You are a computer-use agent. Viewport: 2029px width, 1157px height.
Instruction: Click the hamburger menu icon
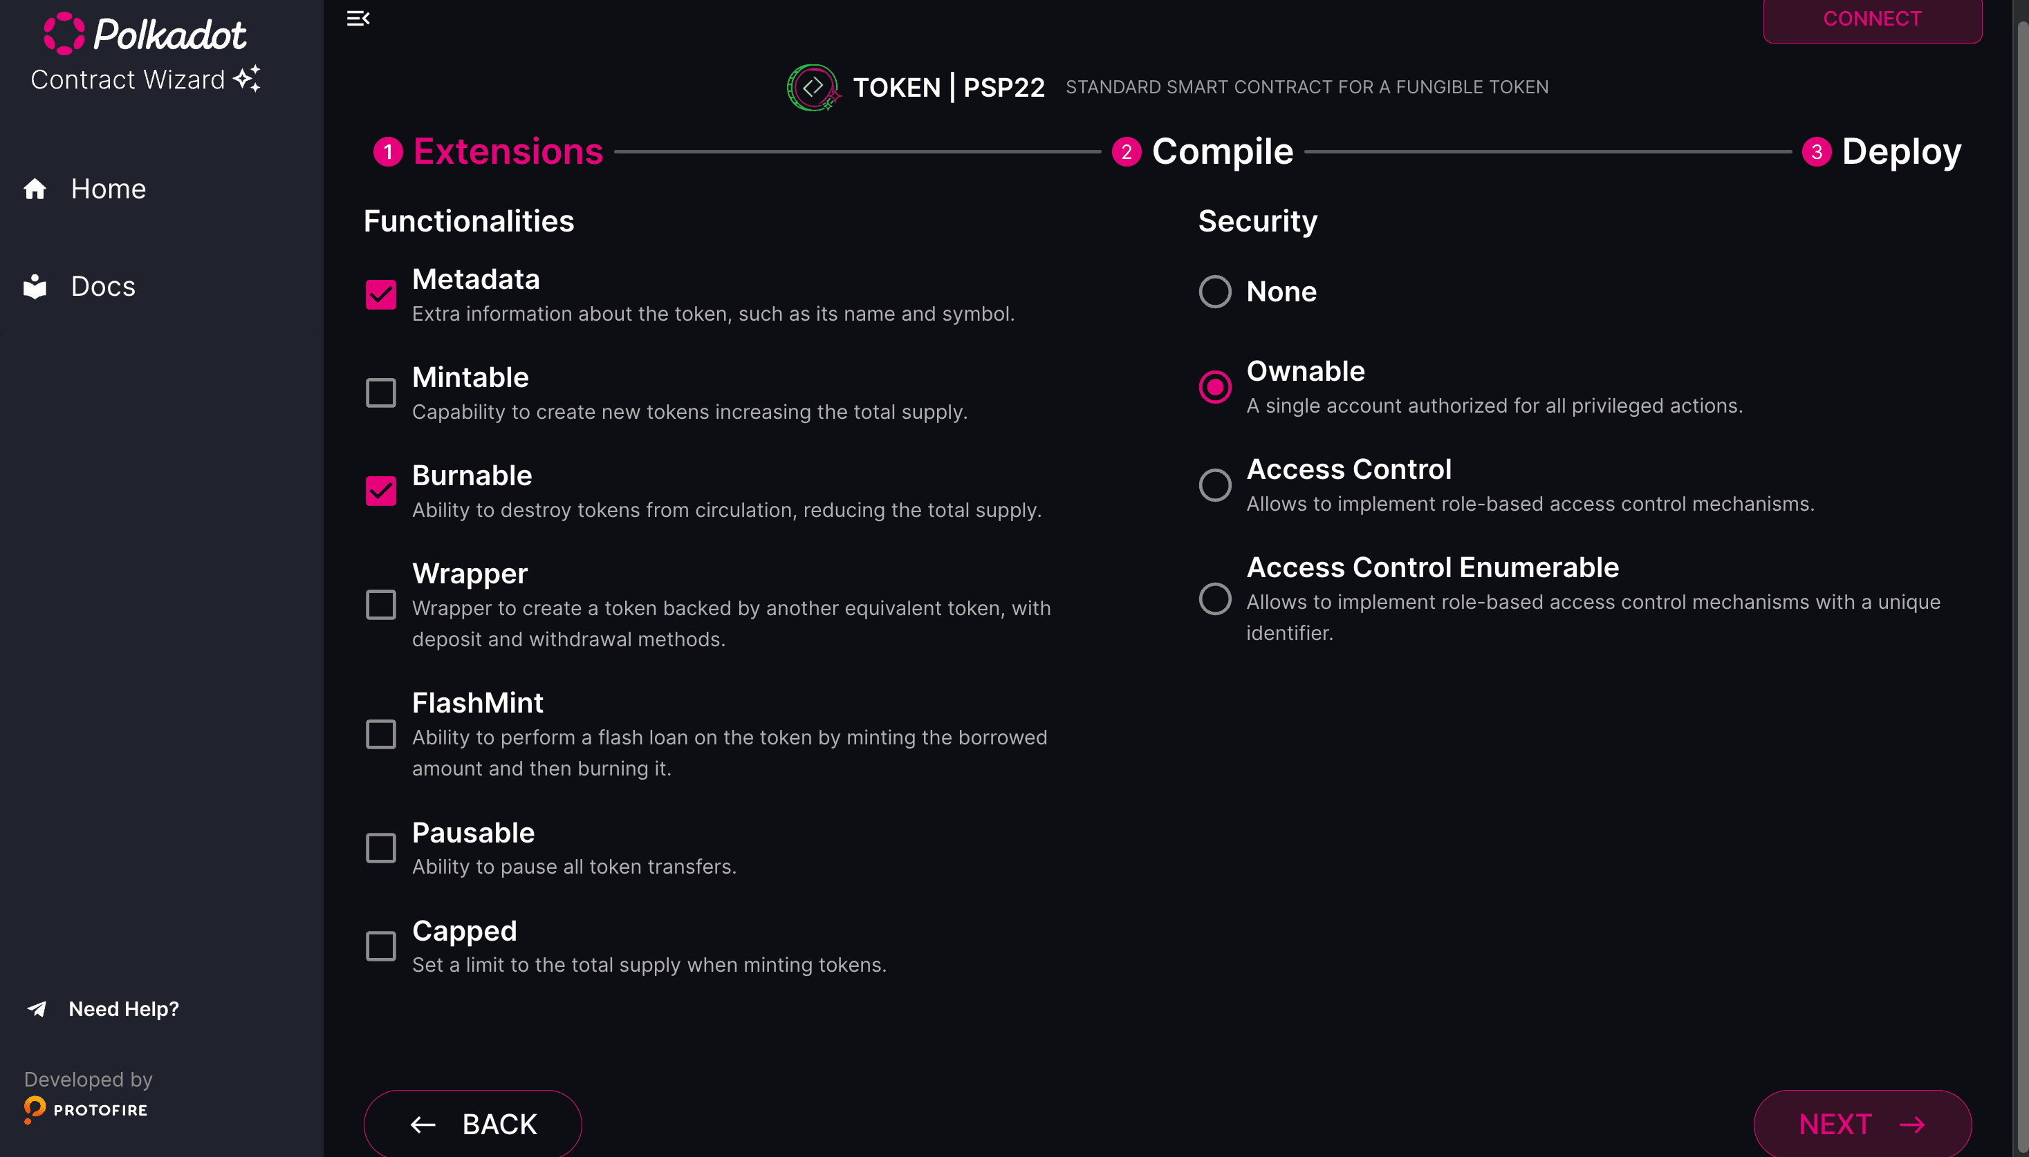(x=358, y=18)
